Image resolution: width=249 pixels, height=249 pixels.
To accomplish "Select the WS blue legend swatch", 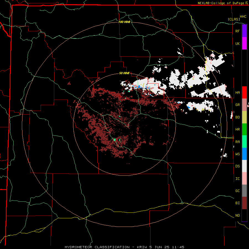I will [244, 154].
